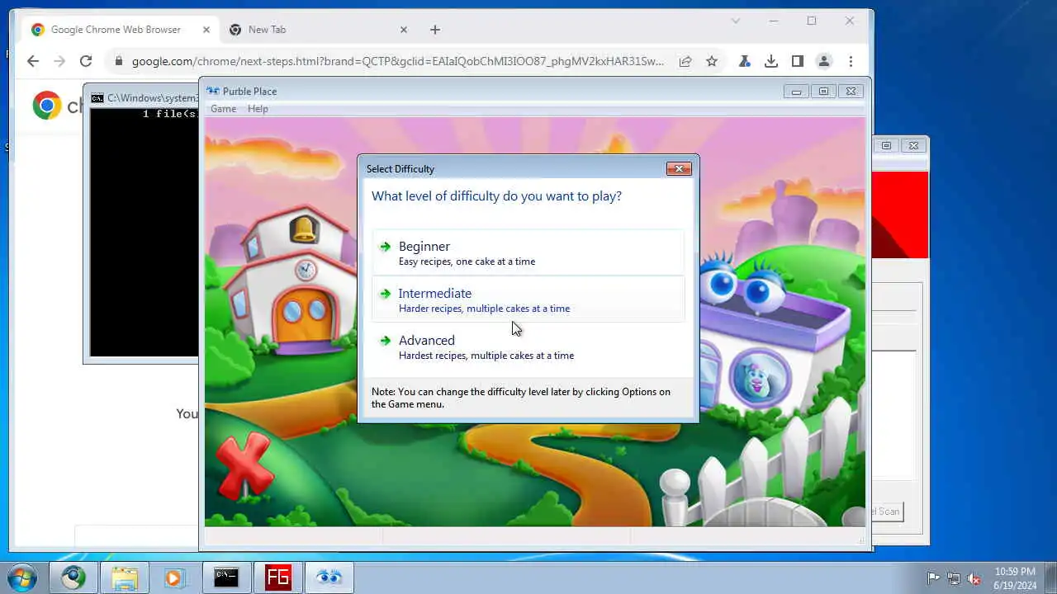Bookmark this page with the star icon
Image resolution: width=1057 pixels, height=594 pixels.
click(x=712, y=61)
